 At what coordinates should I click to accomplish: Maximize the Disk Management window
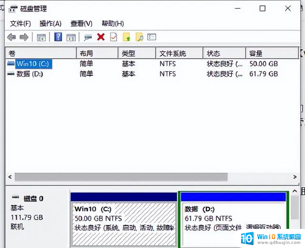263,9
